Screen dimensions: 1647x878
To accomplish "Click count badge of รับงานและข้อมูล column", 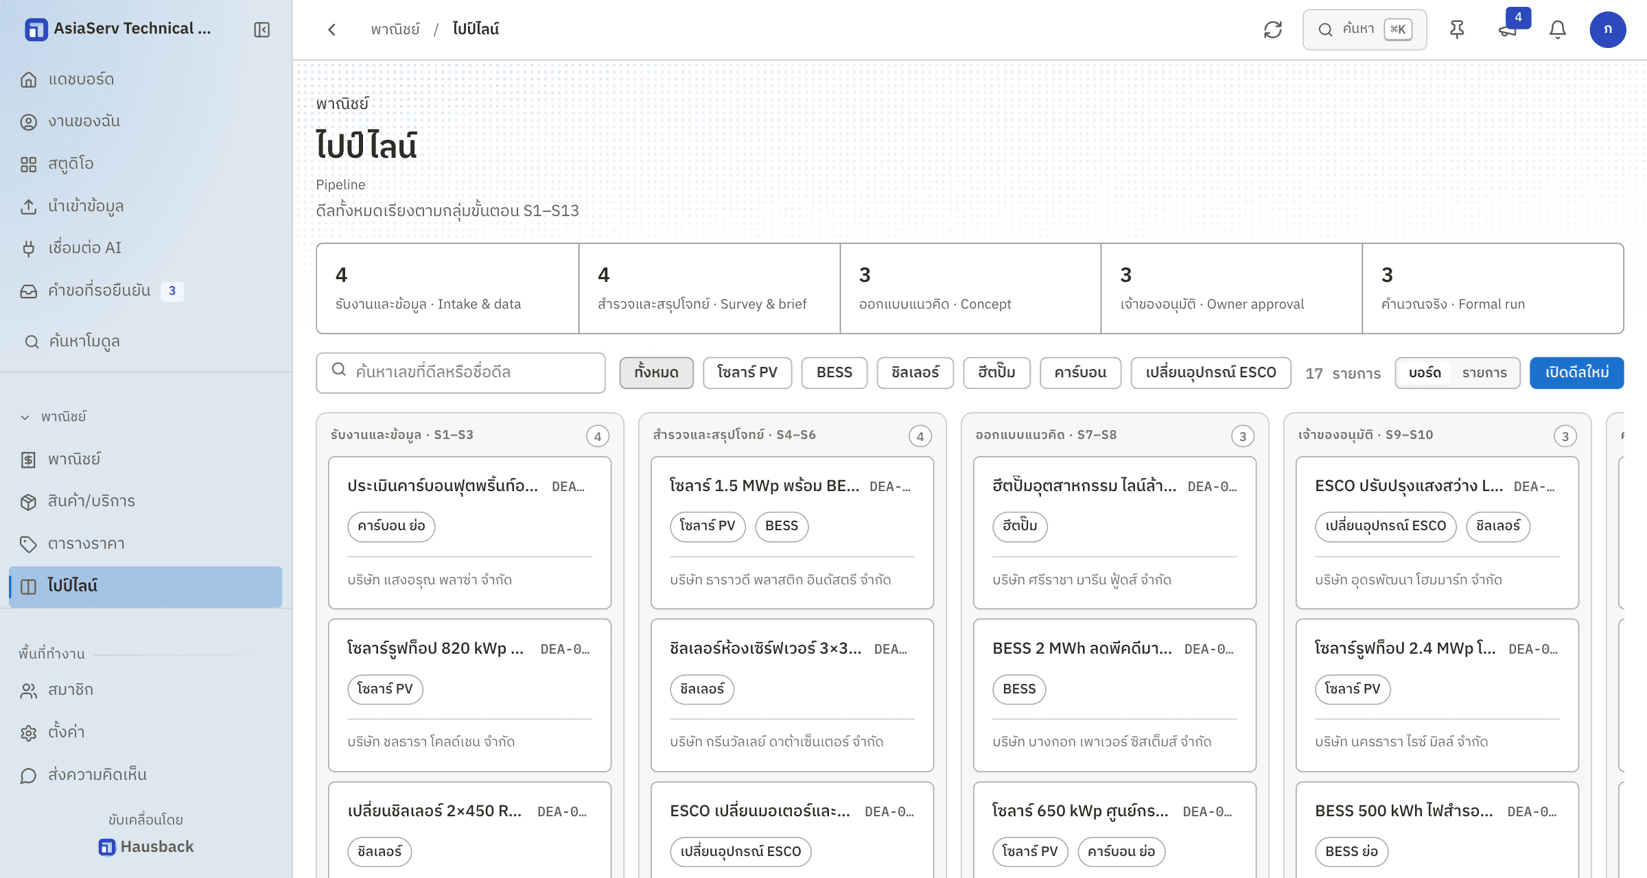I will [x=598, y=436].
